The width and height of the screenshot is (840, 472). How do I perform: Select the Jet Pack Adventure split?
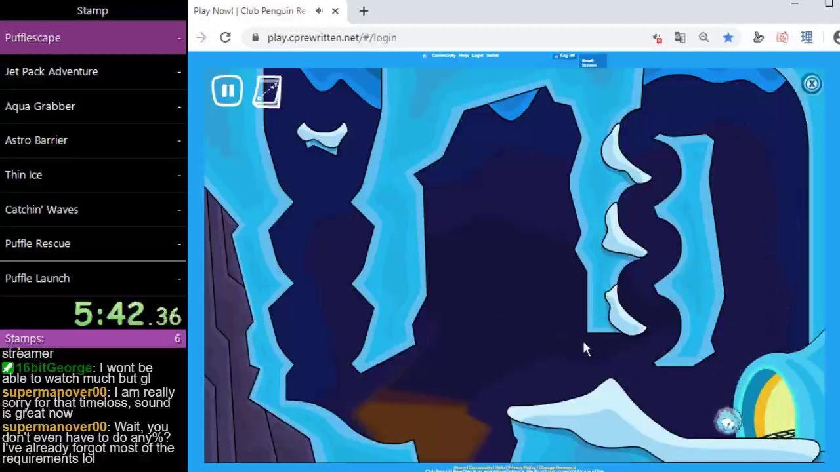93,71
